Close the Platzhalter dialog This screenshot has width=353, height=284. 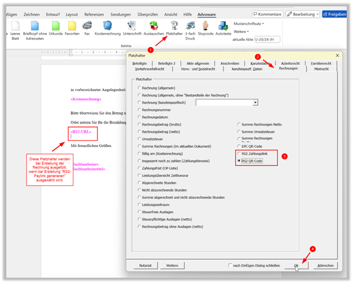[337, 55]
